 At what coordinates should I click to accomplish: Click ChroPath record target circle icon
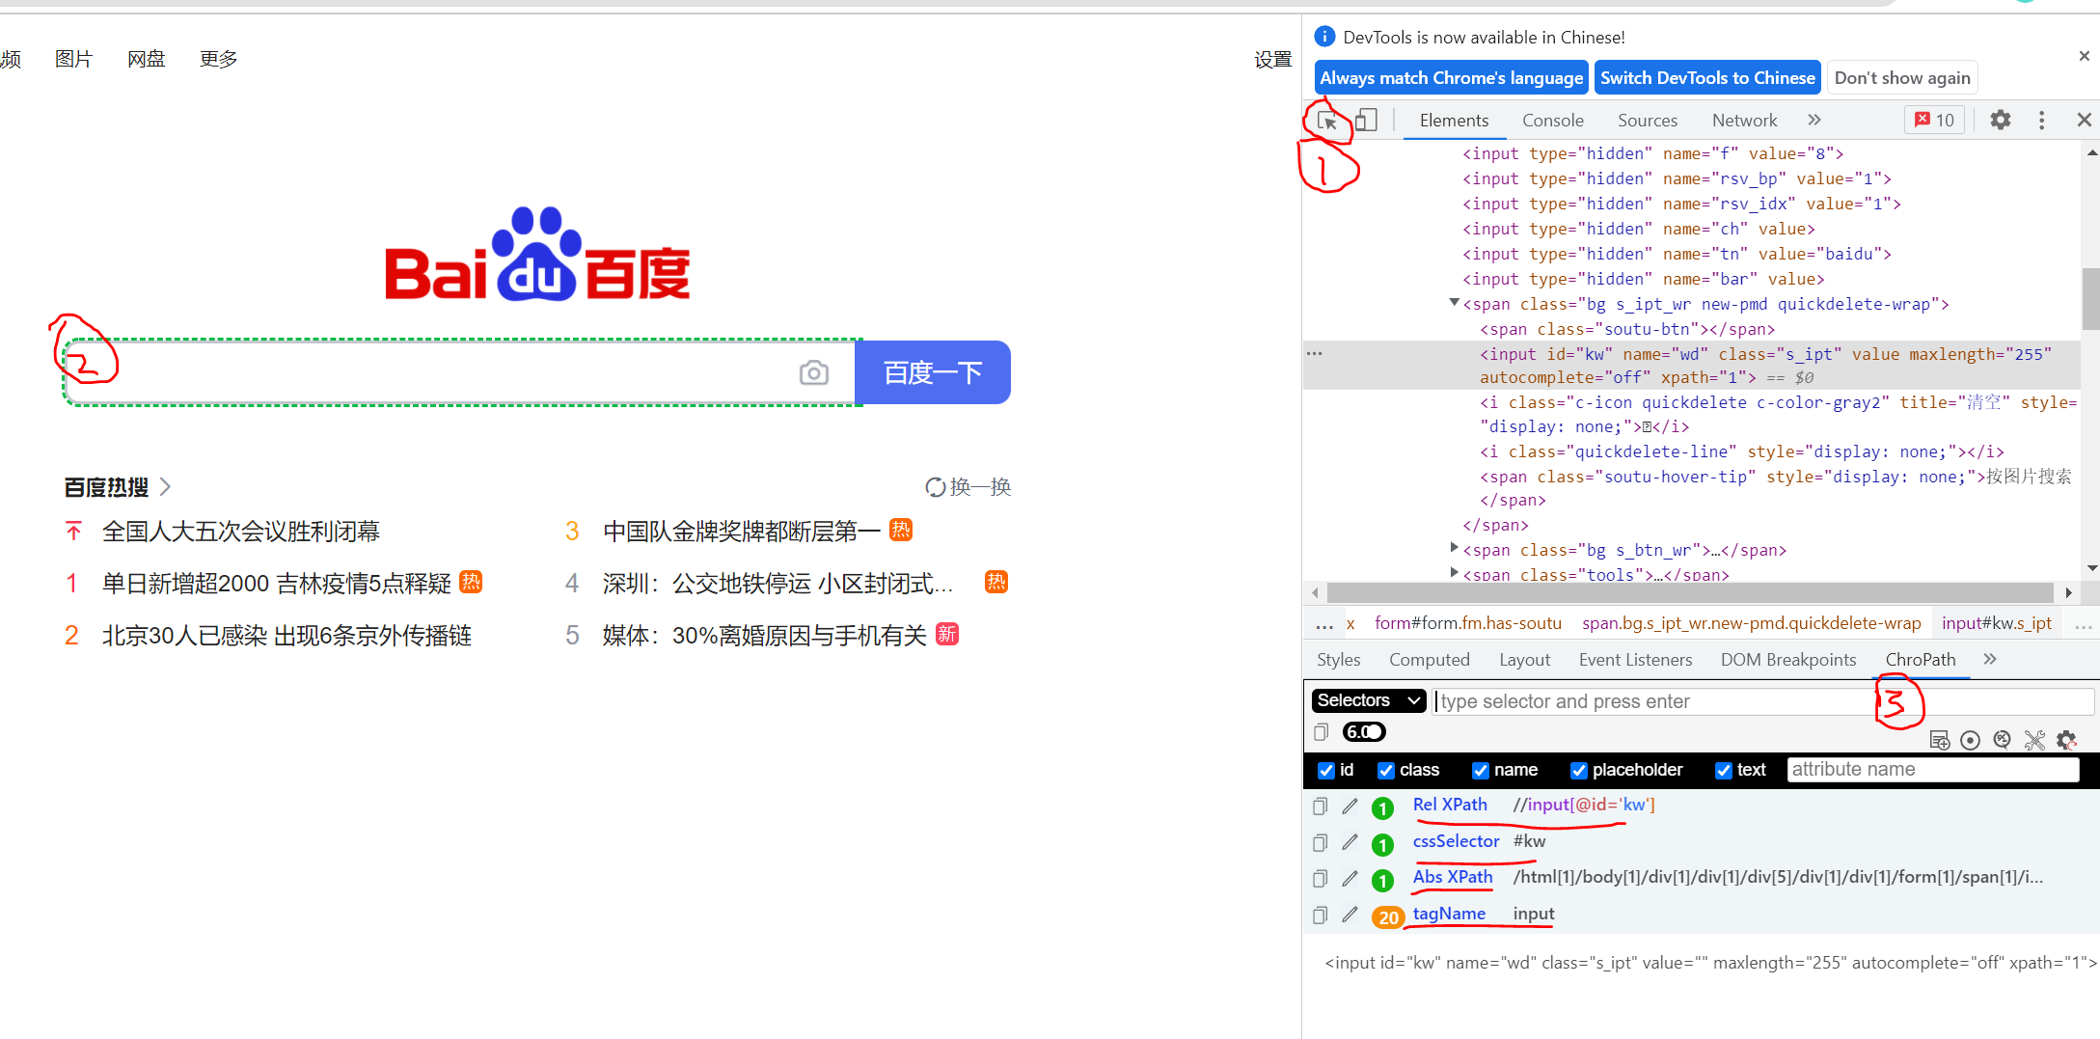tap(1971, 740)
